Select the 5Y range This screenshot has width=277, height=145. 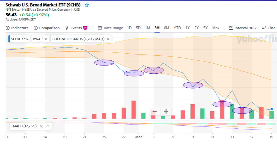(206, 28)
